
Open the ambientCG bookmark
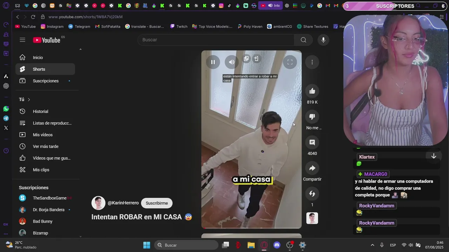tap(280, 27)
